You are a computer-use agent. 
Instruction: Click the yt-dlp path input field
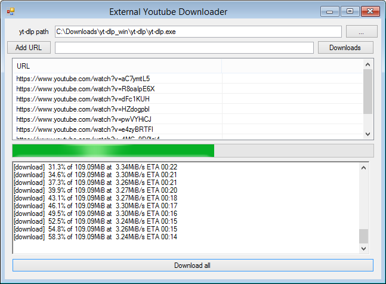(198, 32)
